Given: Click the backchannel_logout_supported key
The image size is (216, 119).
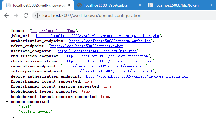Looking at the screenshot, I should [x=44, y=92].
